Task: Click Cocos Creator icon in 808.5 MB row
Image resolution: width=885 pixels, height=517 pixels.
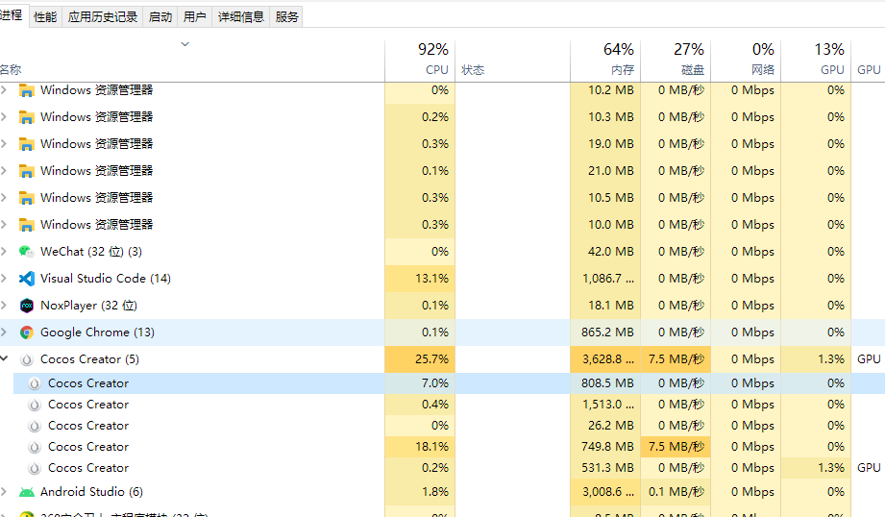Action: tap(35, 383)
